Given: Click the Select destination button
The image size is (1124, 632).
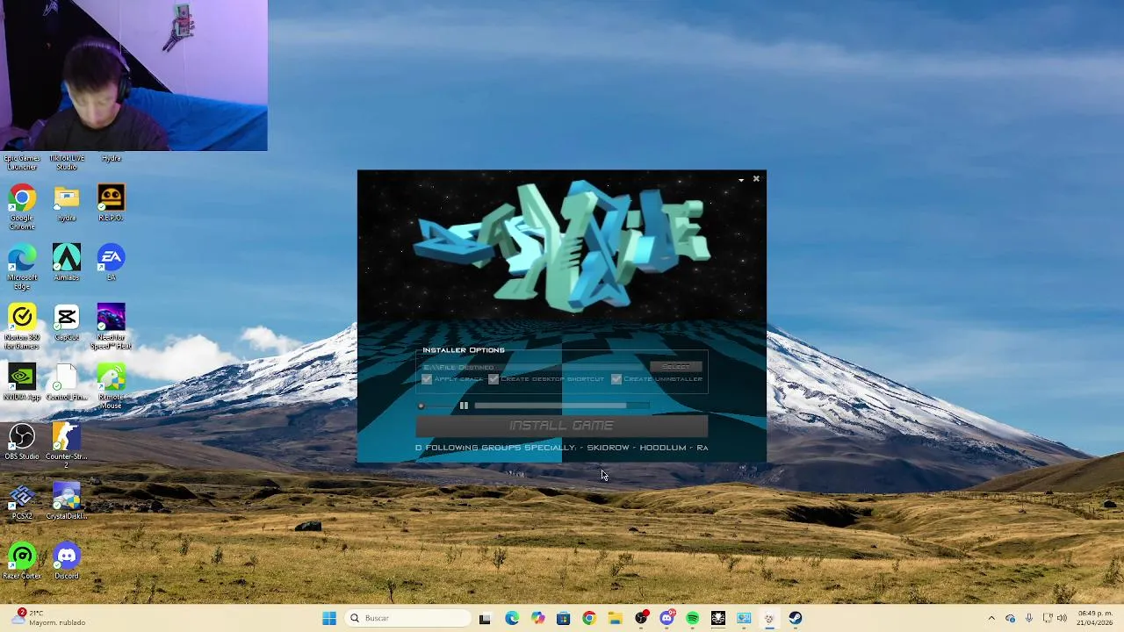Looking at the screenshot, I should coord(676,367).
